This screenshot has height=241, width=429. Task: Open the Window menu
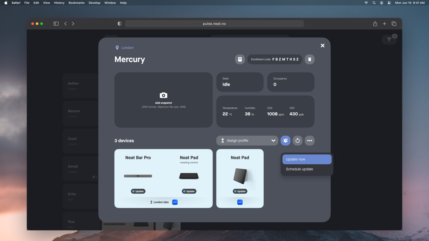coord(110,3)
